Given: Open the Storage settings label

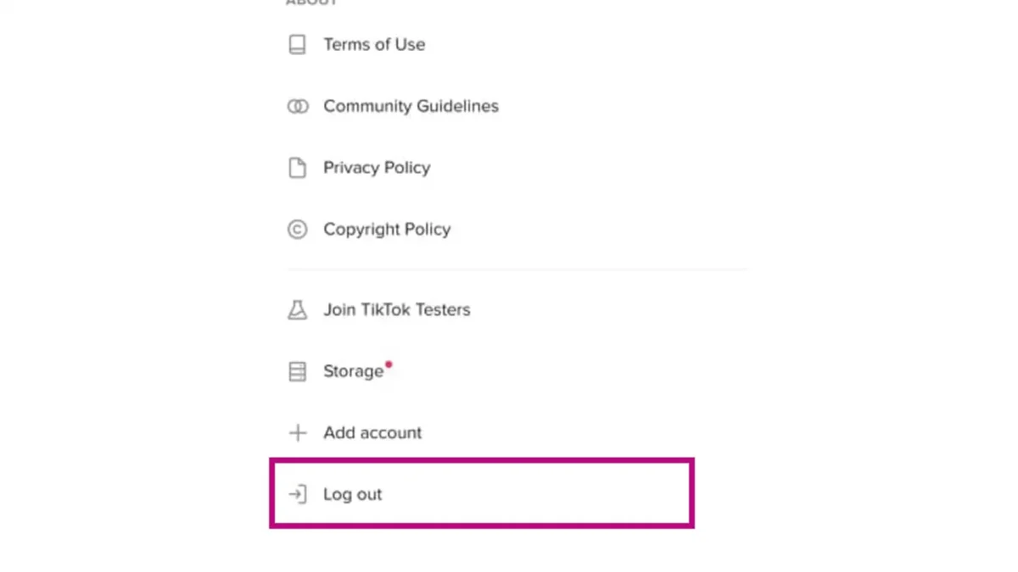Looking at the screenshot, I should (x=353, y=371).
